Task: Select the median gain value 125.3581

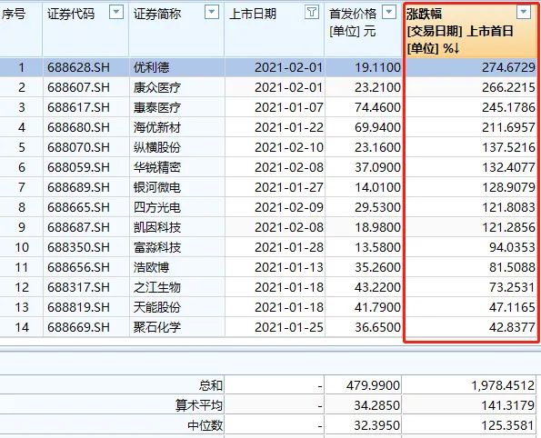Action: 508,425
